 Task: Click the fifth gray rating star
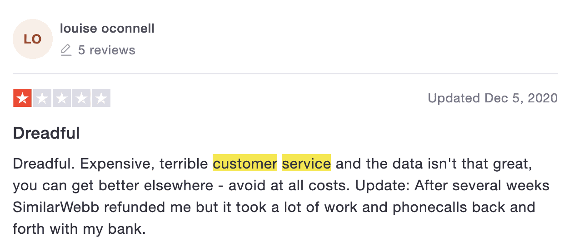101,98
